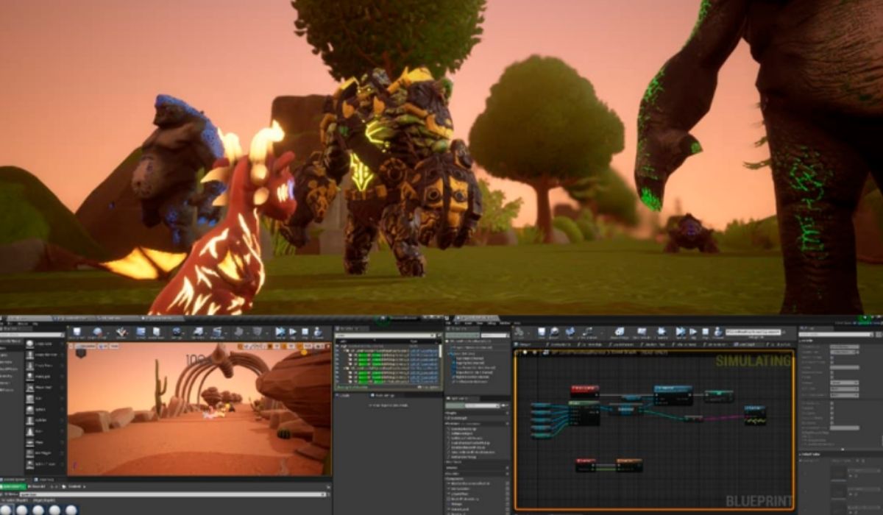Screen dimensions: 883x515
Task: Select green-header node in Blueprint graph
Action: pyautogui.click(x=584, y=413)
